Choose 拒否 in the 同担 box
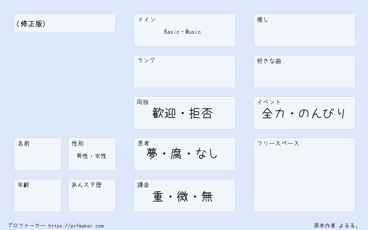The image size is (368, 230). (201, 113)
